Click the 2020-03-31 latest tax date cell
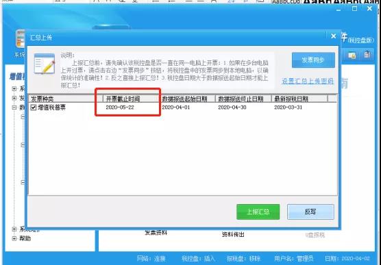381x265 pixels. click(288, 108)
